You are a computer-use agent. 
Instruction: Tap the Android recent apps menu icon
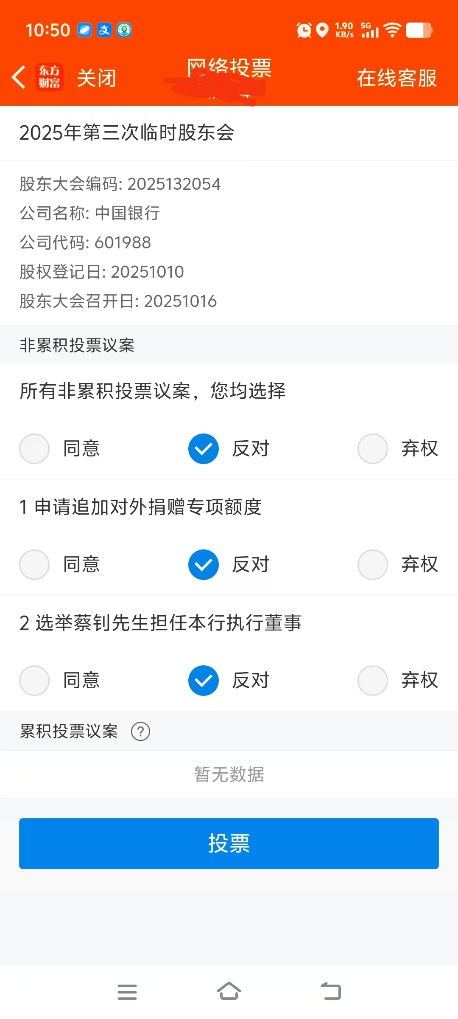click(x=127, y=992)
